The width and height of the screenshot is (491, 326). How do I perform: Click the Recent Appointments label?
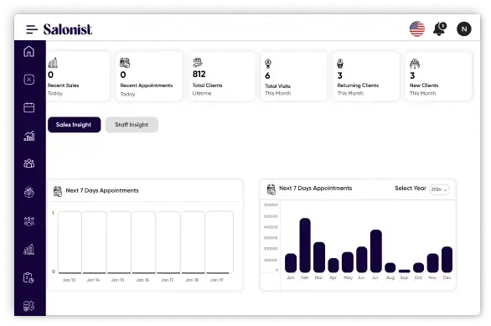tap(147, 85)
